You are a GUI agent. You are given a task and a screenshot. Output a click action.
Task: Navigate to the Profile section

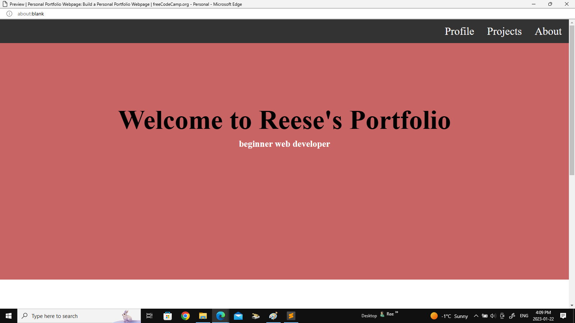coord(459,31)
